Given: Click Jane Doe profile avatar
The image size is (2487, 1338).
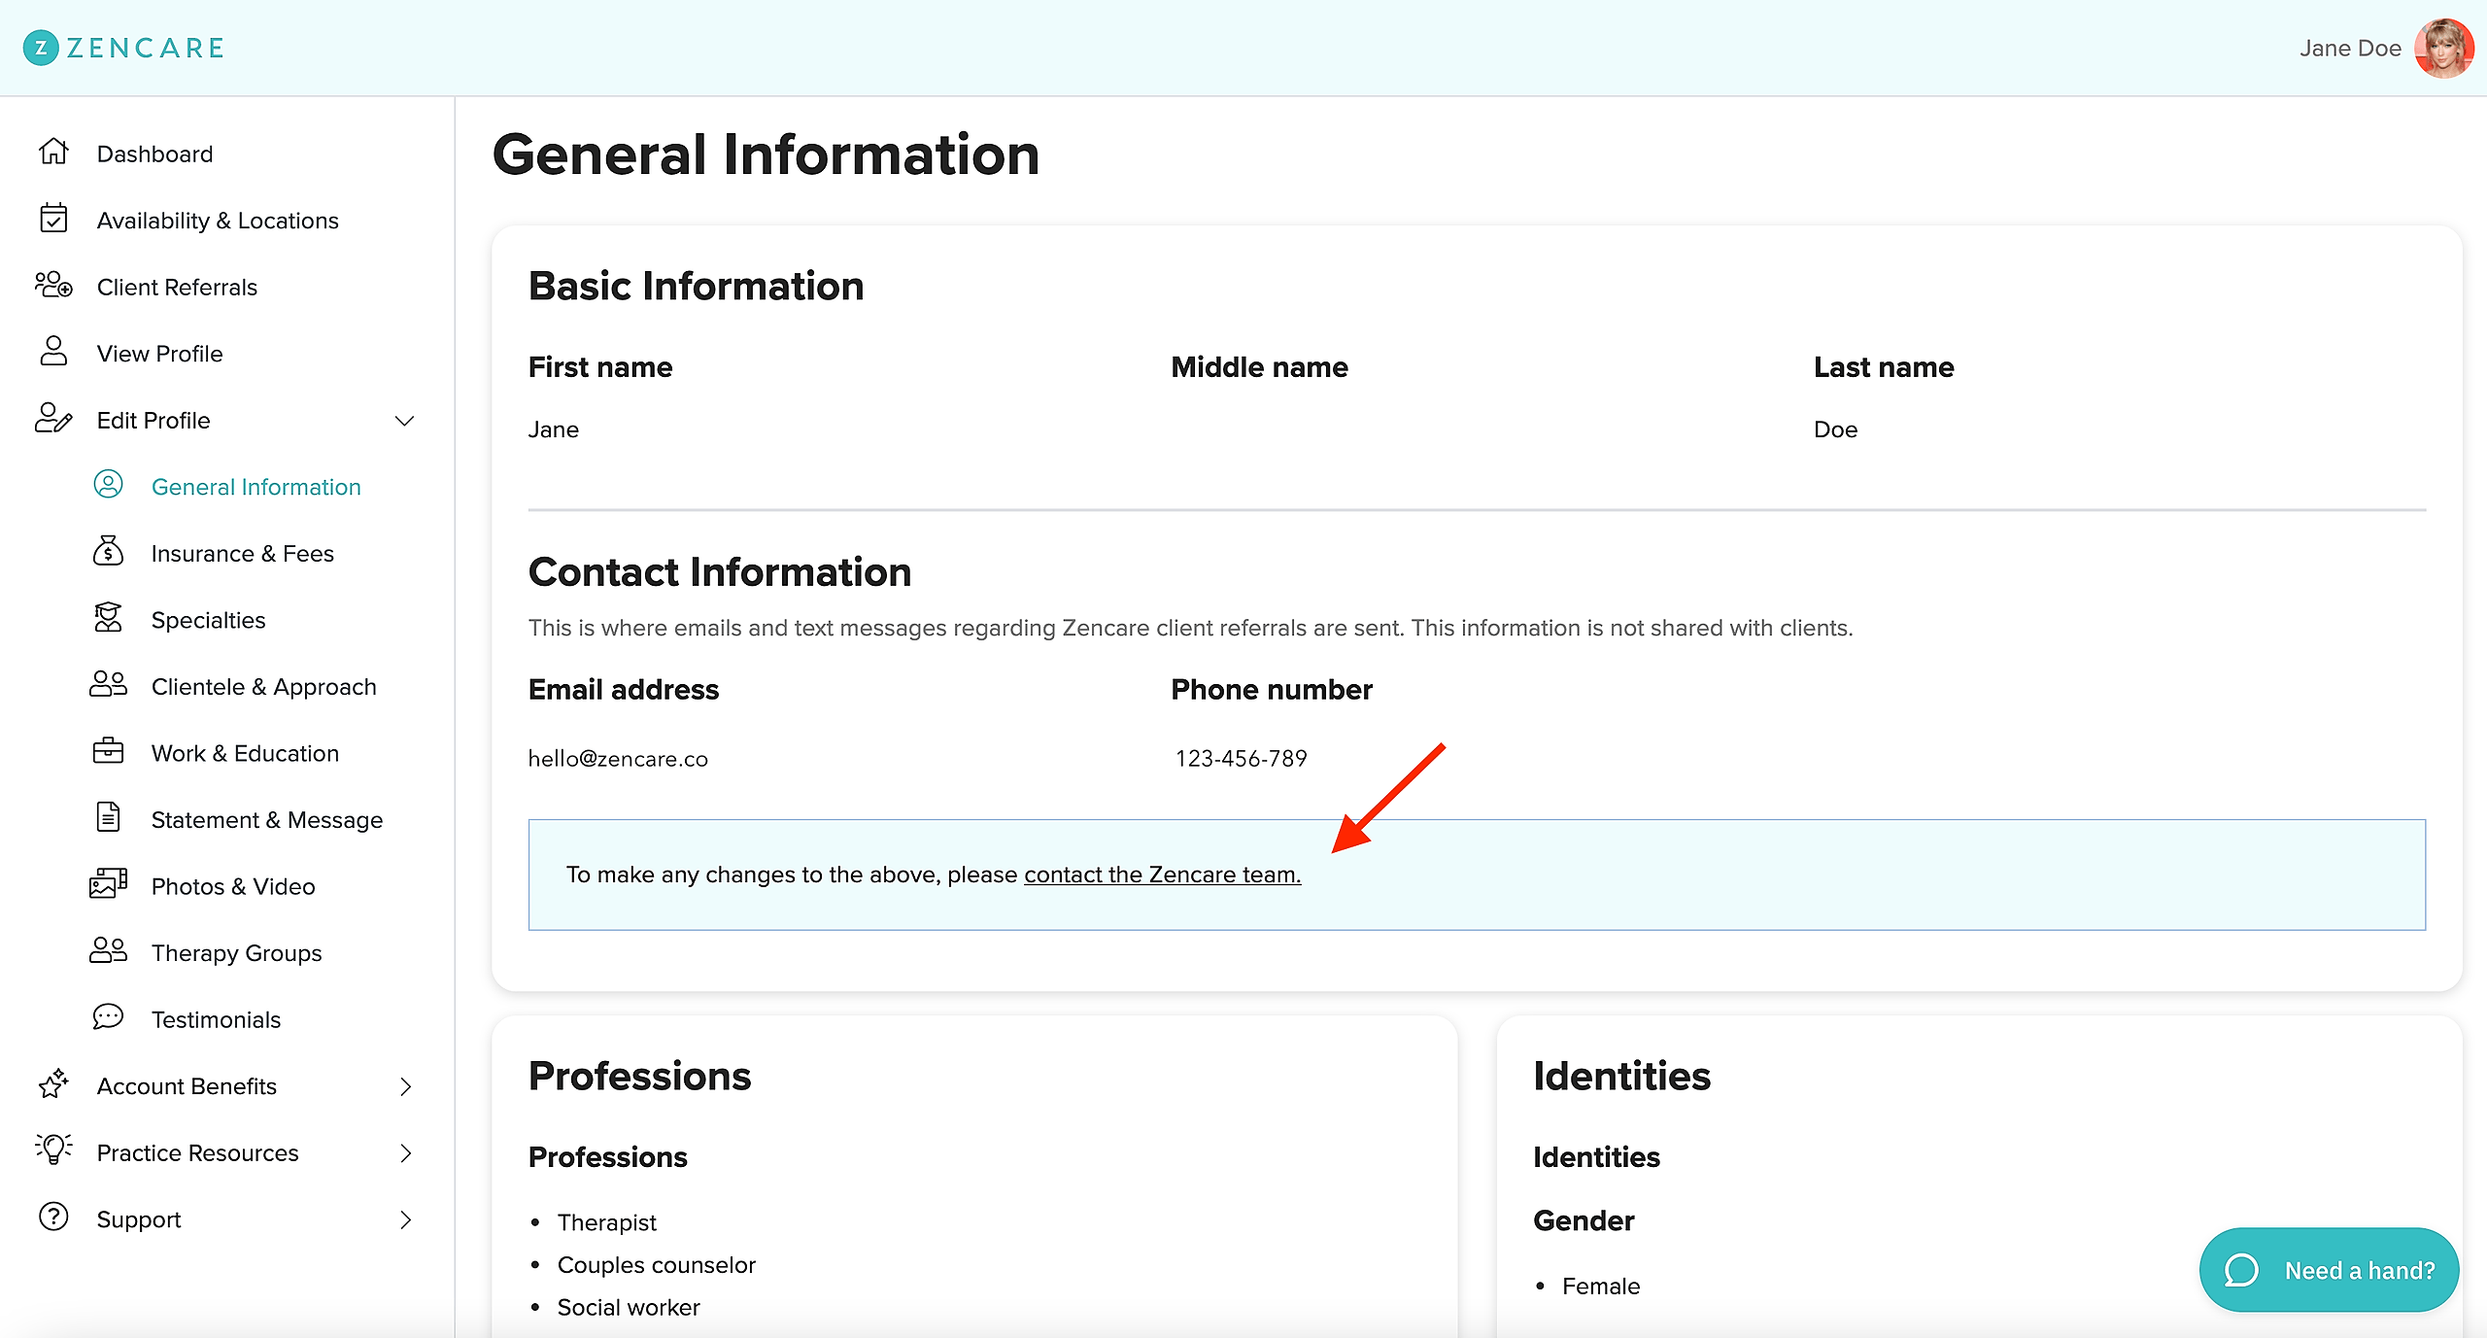Looking at the screenshot, I should (2443, 48).
